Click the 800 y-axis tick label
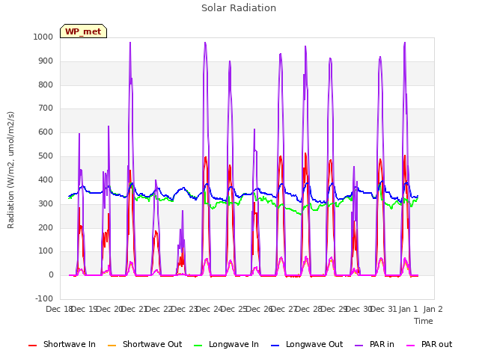The width and height of the screenshot is (479, 359). point(46,85)
